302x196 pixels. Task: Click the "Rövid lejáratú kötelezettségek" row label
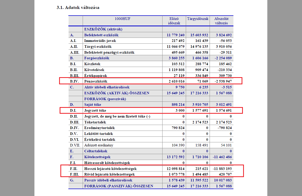[x=109, y=175]
